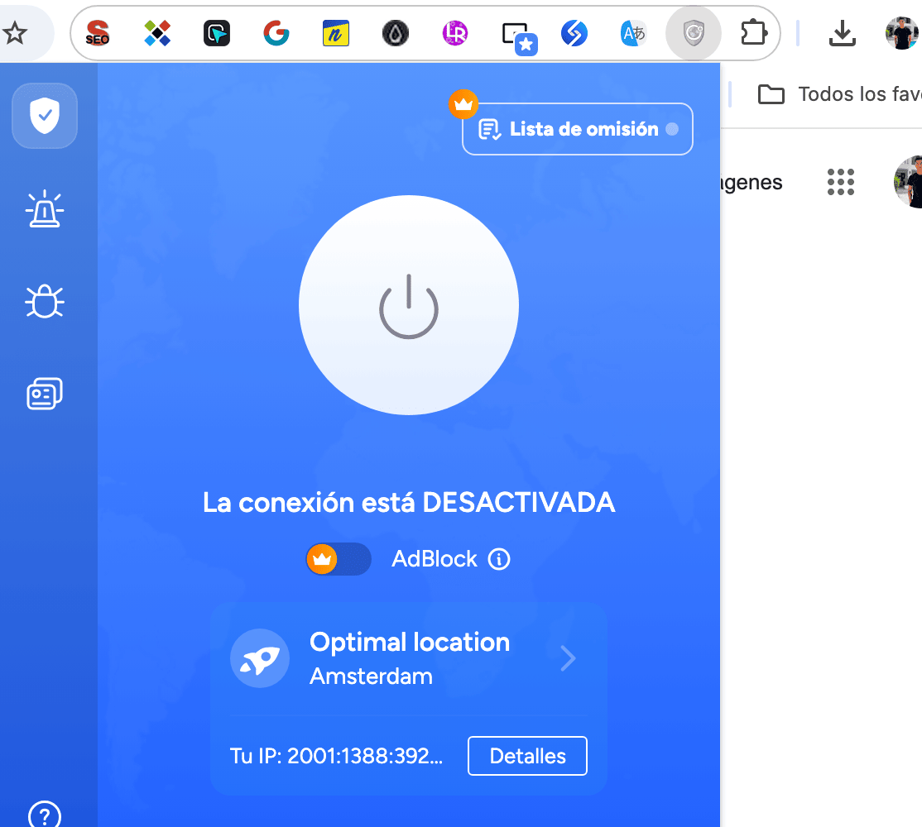Select the VPN shield icon in sidebar
Screen dimensions: 922x827
click(x=44, y=116)
